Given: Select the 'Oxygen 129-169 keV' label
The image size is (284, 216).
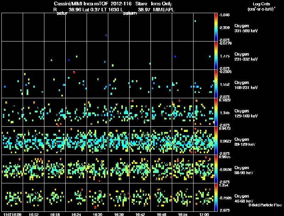Looking at the screenshot, I should [246, 113].
